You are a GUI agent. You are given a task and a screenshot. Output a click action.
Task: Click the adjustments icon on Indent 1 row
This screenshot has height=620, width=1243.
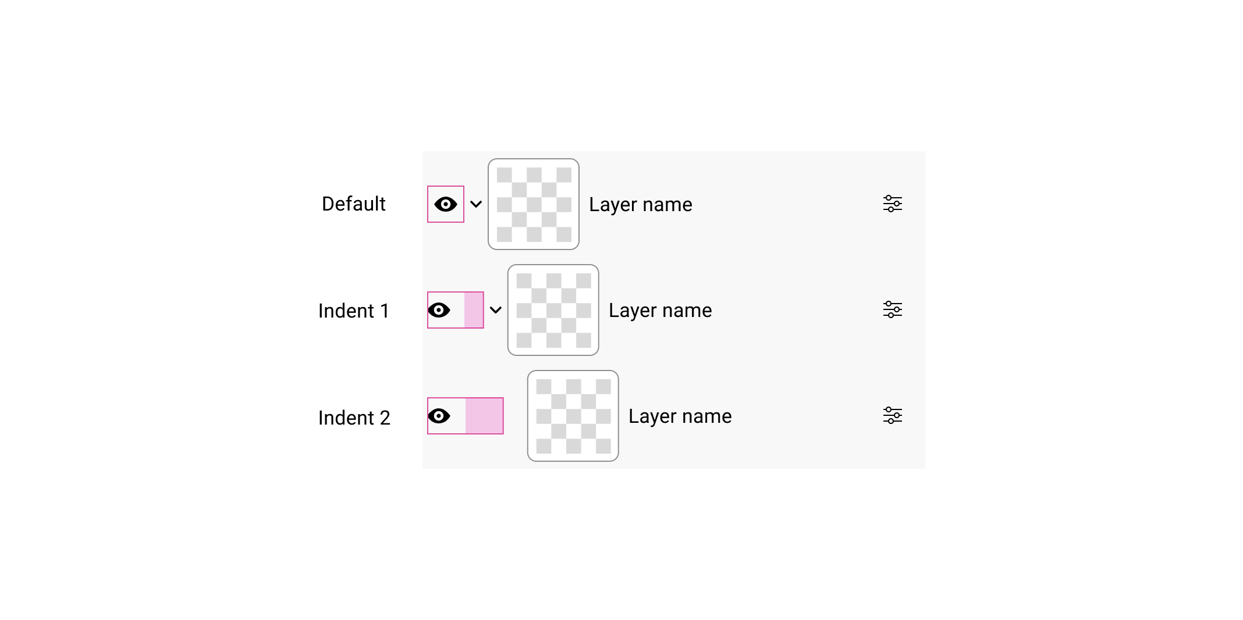pos(892,309)
